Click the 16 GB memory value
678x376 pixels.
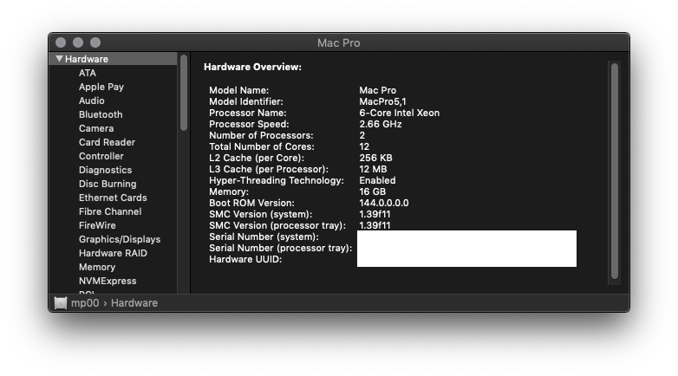pos(372,191)
